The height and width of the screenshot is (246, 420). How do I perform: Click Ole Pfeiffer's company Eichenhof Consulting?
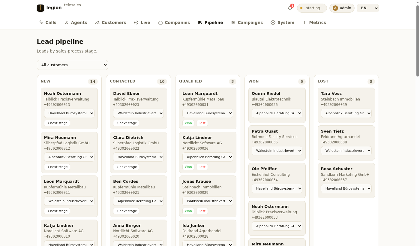coord(271,174)
